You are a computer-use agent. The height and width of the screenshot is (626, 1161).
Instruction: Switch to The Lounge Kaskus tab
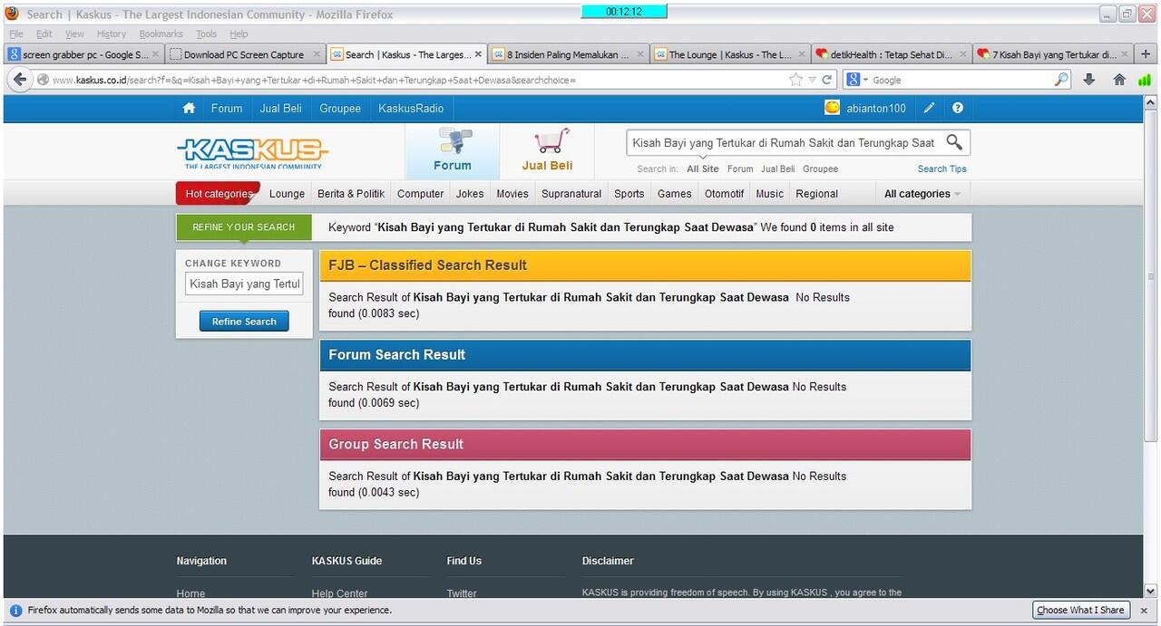tap(729, 54)
